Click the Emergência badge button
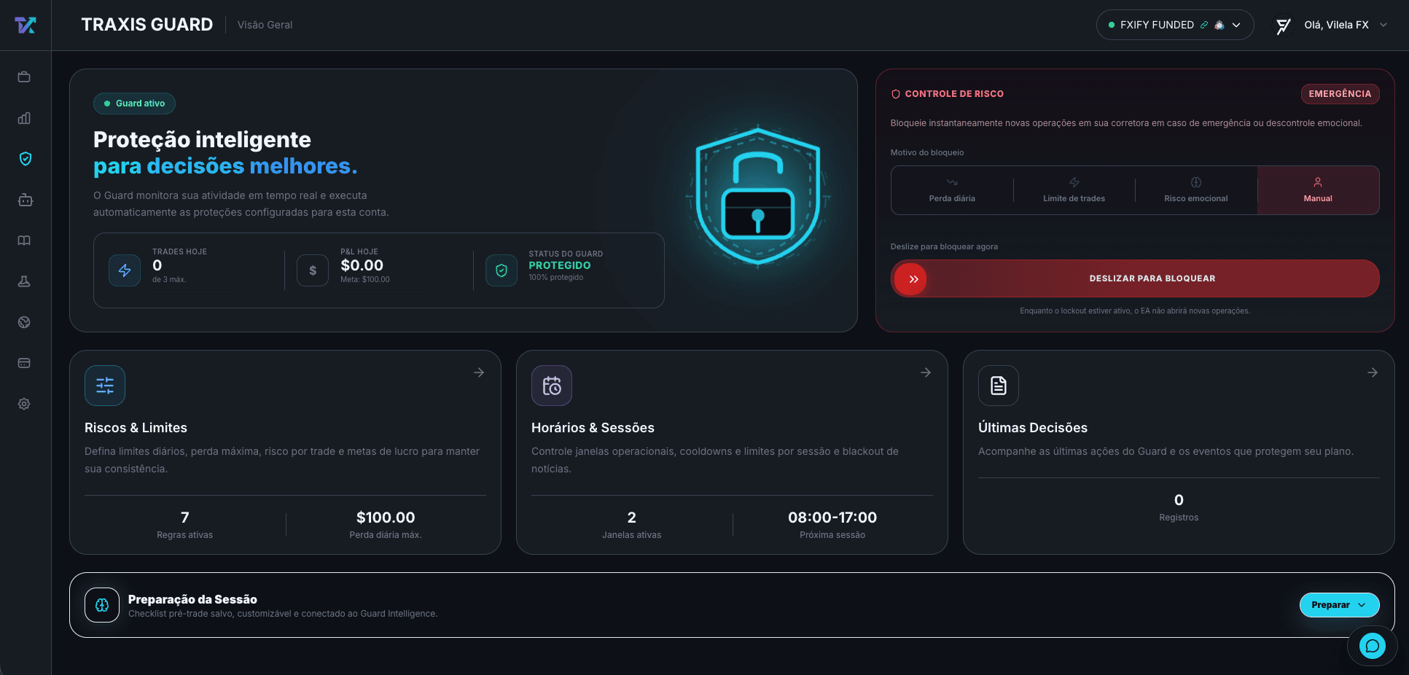This screenshot has width=1409, height=675. (1340, 94)
